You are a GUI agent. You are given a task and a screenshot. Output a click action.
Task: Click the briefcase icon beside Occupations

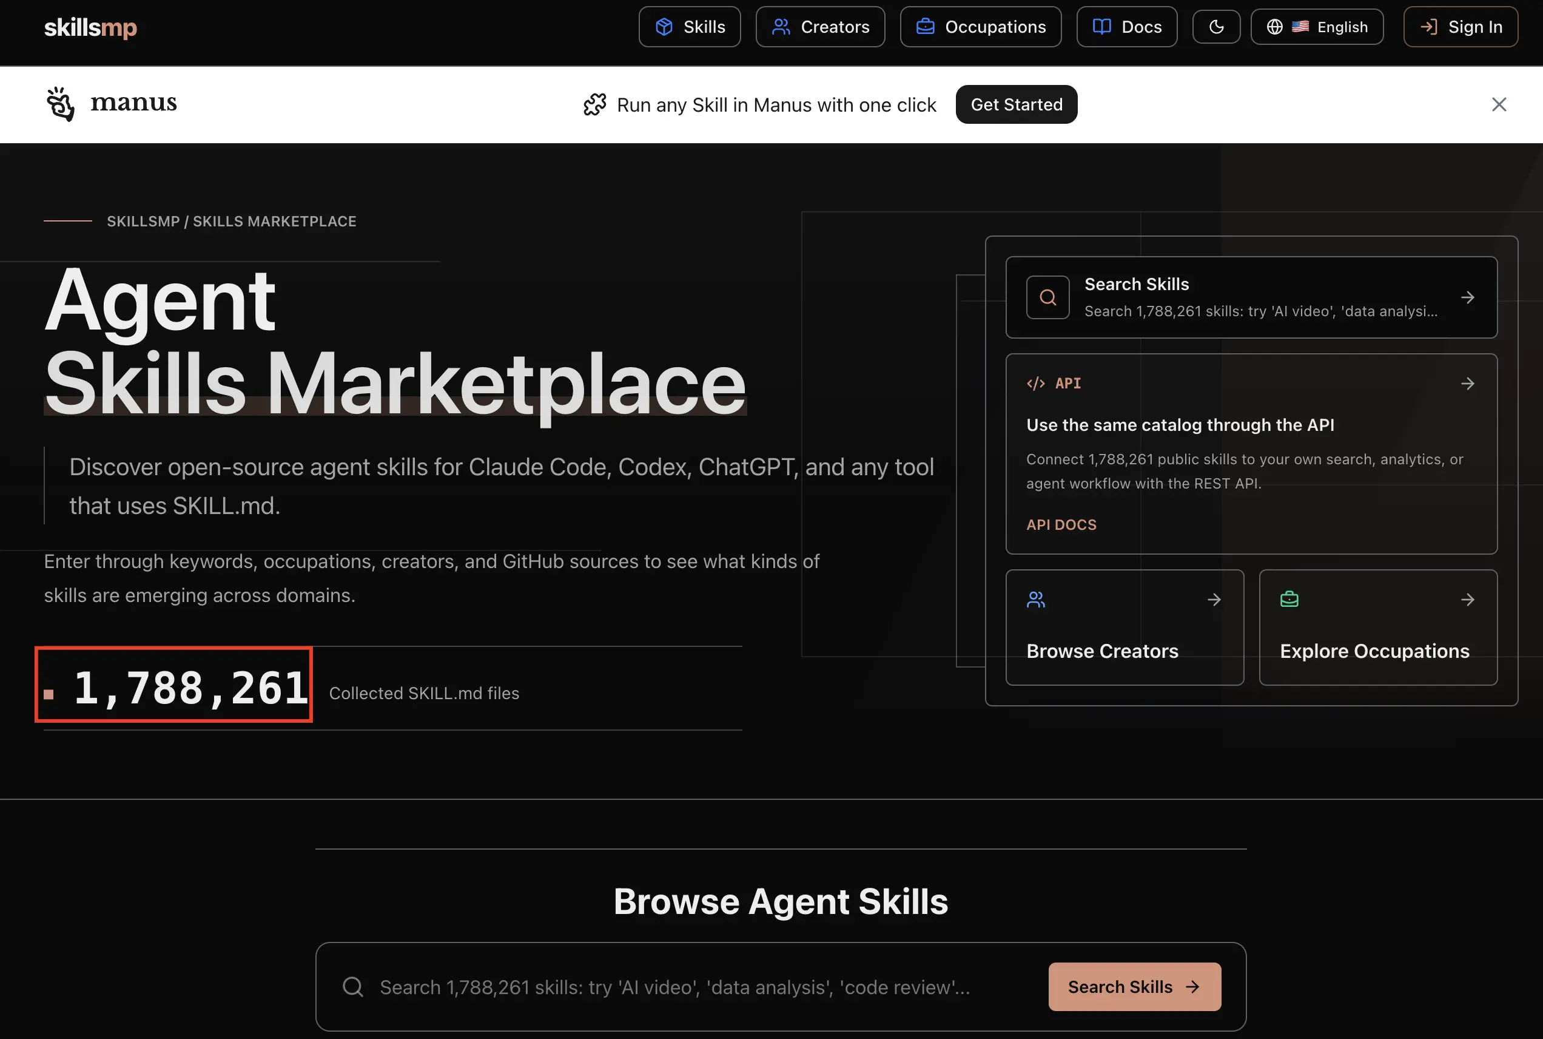pos(925,27)
